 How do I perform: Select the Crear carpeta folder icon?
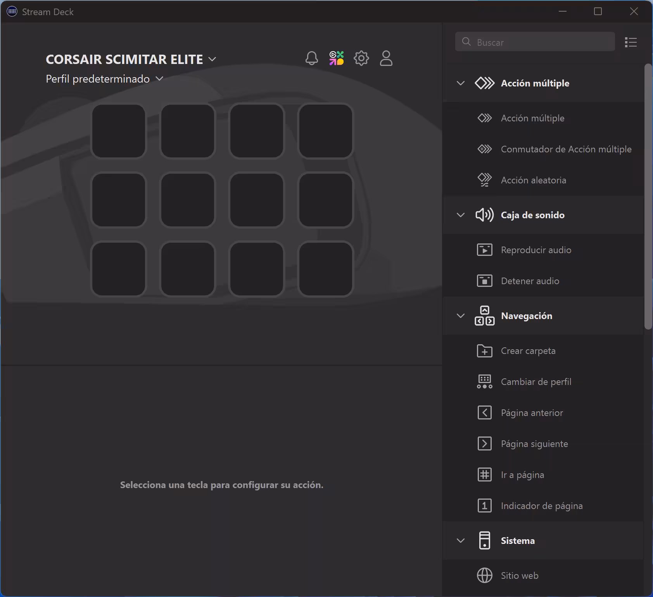pyautogui.click(x=485, y=350)
